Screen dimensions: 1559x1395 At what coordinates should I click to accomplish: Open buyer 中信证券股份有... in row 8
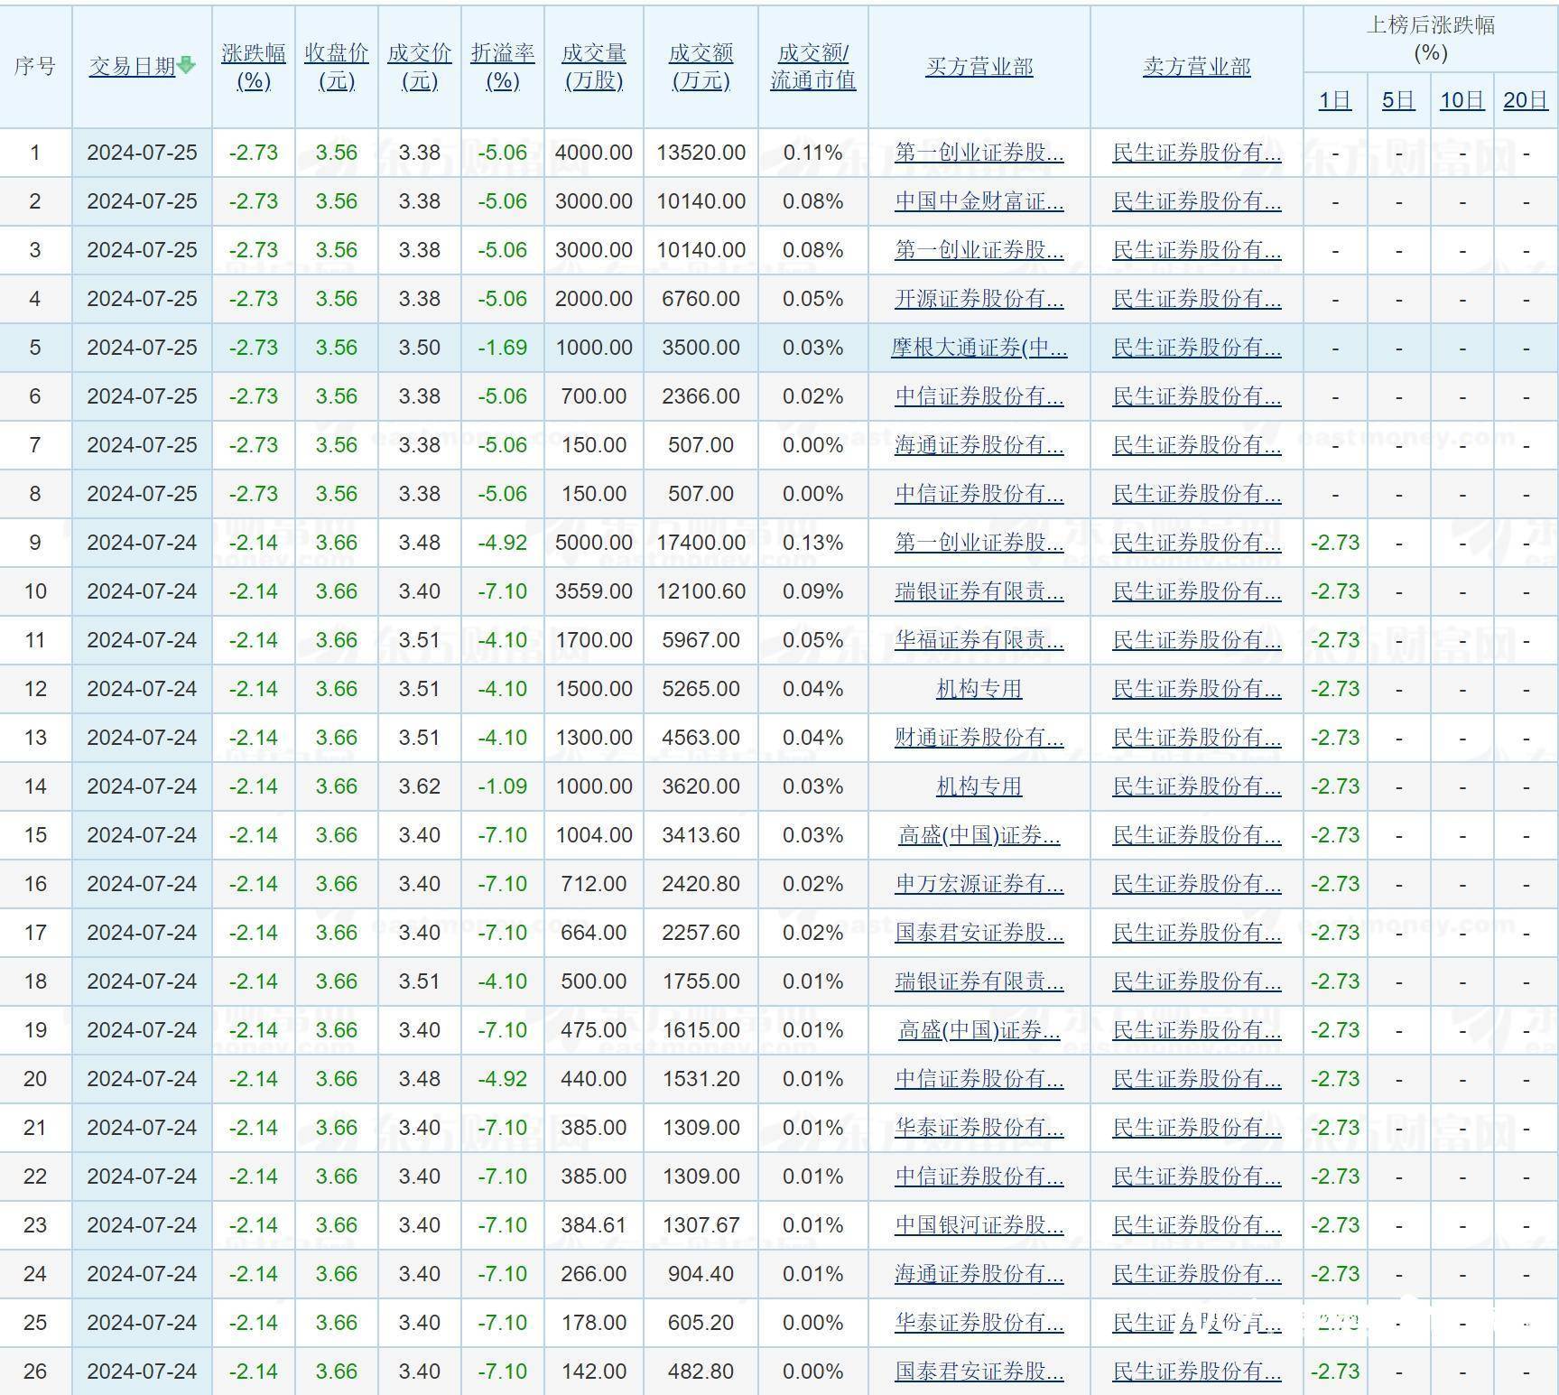coord(979,494)
